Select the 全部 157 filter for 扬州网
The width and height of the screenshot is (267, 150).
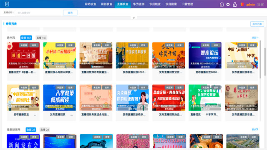coord(26,38)
